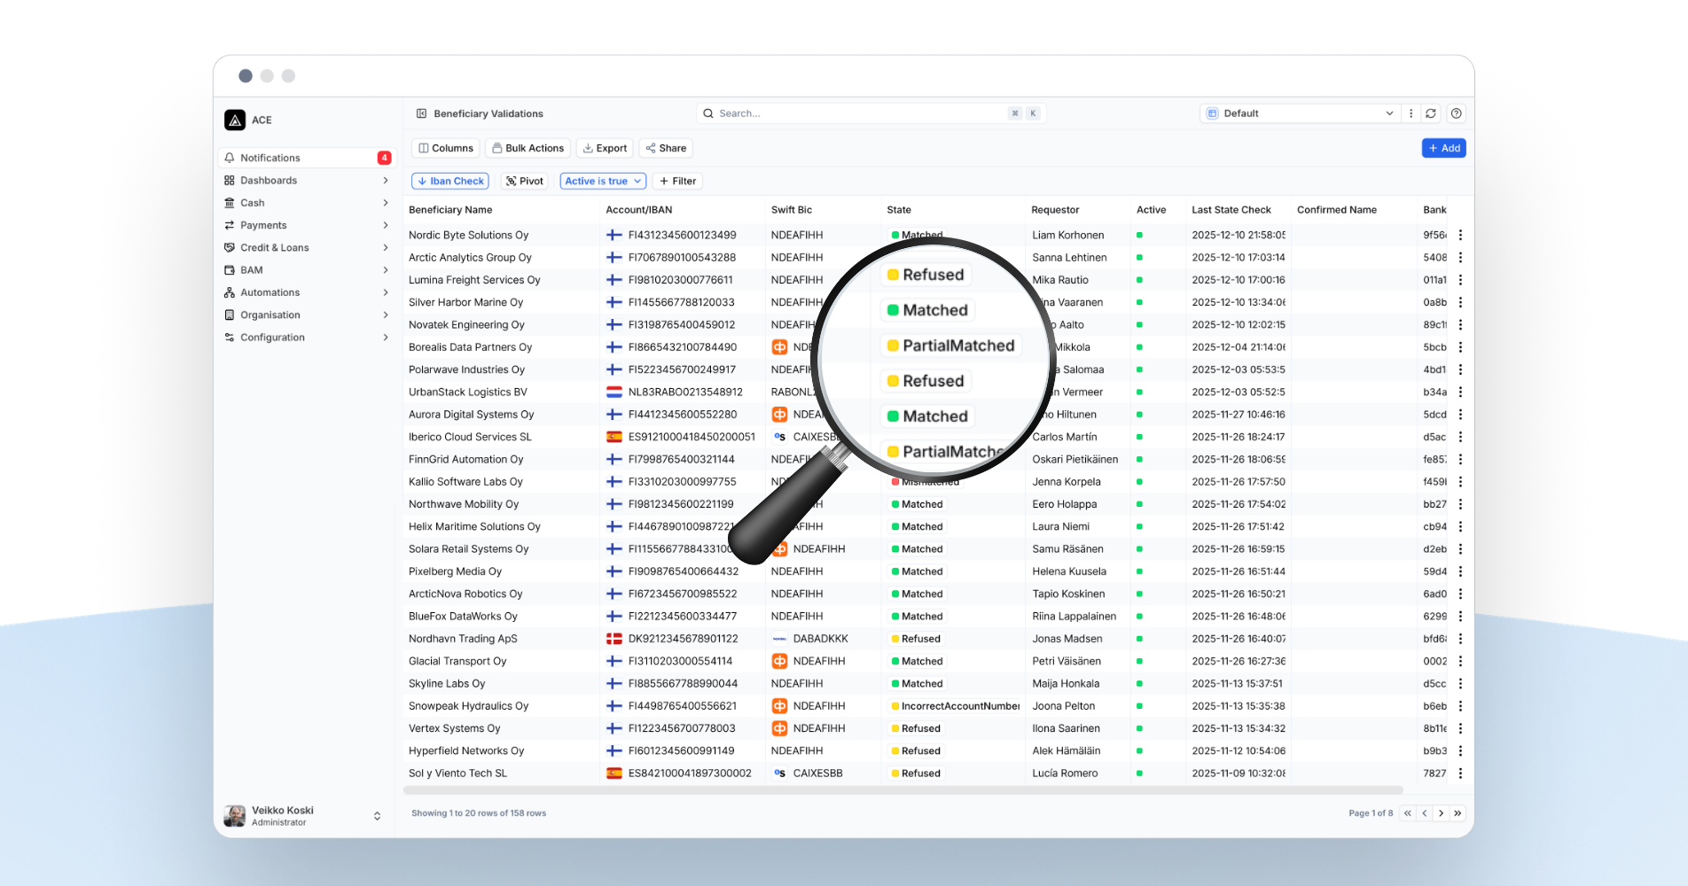Open the Default view dropdown
This screenshot has width=1688, height=886.
click(1300, 113)
